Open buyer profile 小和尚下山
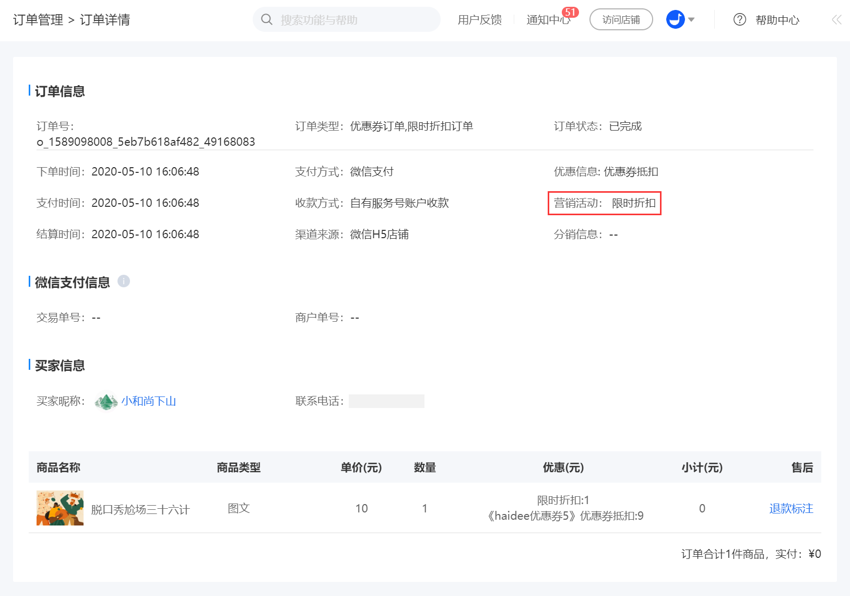 pyautogui.click(x=149, y=401)
